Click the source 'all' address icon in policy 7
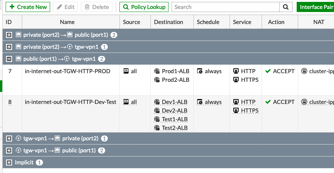The height and width of the screenshot is (173, 334). tap(126, 71)
